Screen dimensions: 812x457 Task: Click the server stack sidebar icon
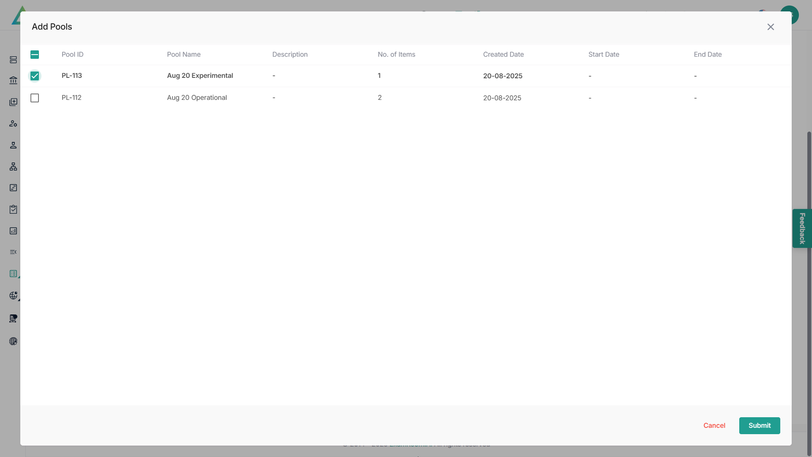point(13,60)
